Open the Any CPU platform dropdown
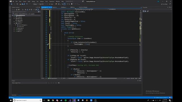Viewport: 182px width, 102px height. 44,4
